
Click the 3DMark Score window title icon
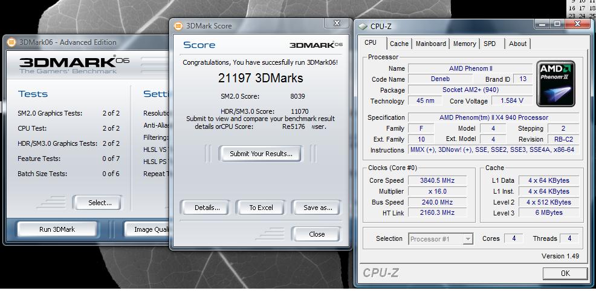coord(178,26)
